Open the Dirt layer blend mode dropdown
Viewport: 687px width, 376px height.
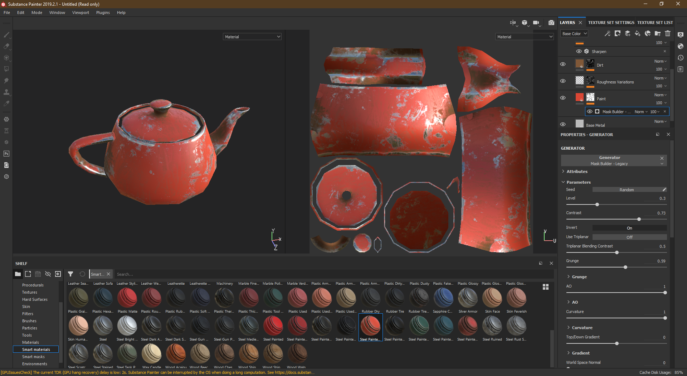click(x=660, y=61)
